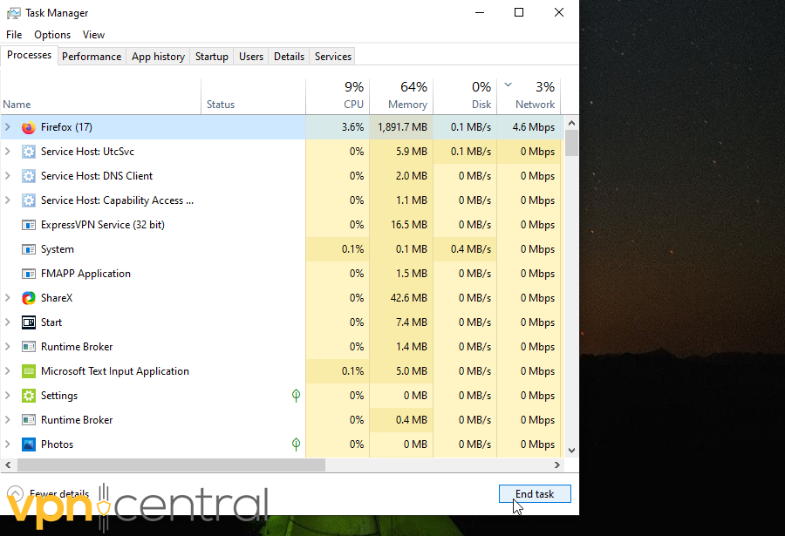Expand the Service Host: DNS Client group

click(x=8, y=176)
